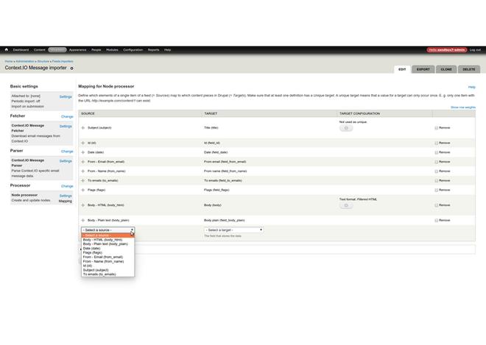The image size is (486, 345).
Task: Click 'Show row weights' link
Action: 462,107
